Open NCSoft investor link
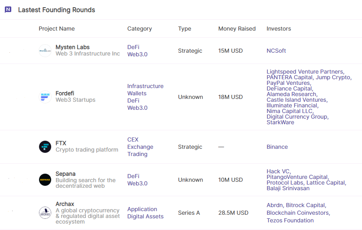Image resolution: width=362 pixels, height=230 pixels. pos(276,51)
